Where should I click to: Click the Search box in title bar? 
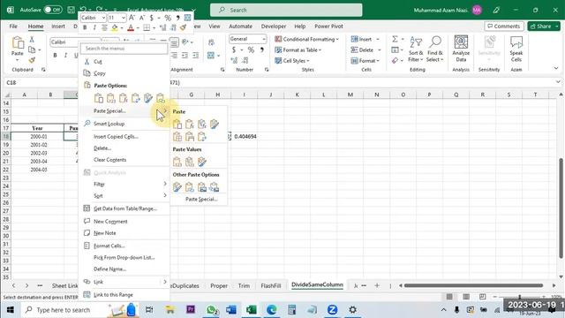(286, 10)
